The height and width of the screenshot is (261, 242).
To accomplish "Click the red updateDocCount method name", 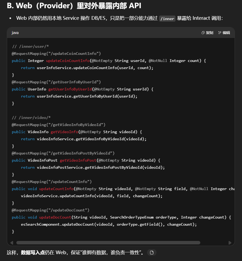I will click(55, 217).
